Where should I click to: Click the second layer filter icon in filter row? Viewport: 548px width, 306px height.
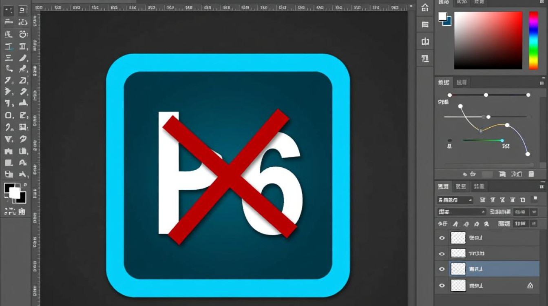pyautogui.click(x=493, y=200)
